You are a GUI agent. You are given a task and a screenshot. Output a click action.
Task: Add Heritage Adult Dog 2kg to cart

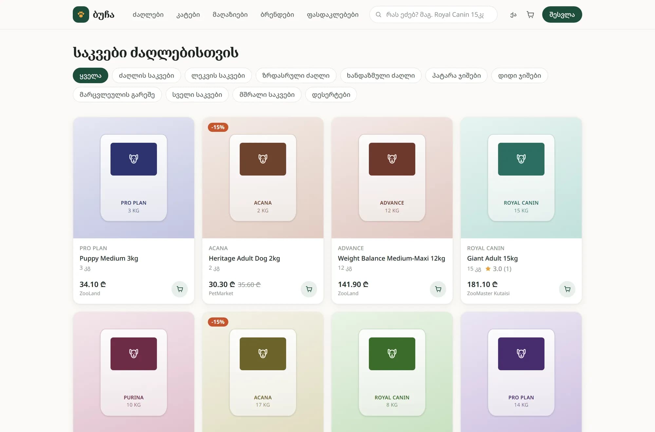pos(309,289)
